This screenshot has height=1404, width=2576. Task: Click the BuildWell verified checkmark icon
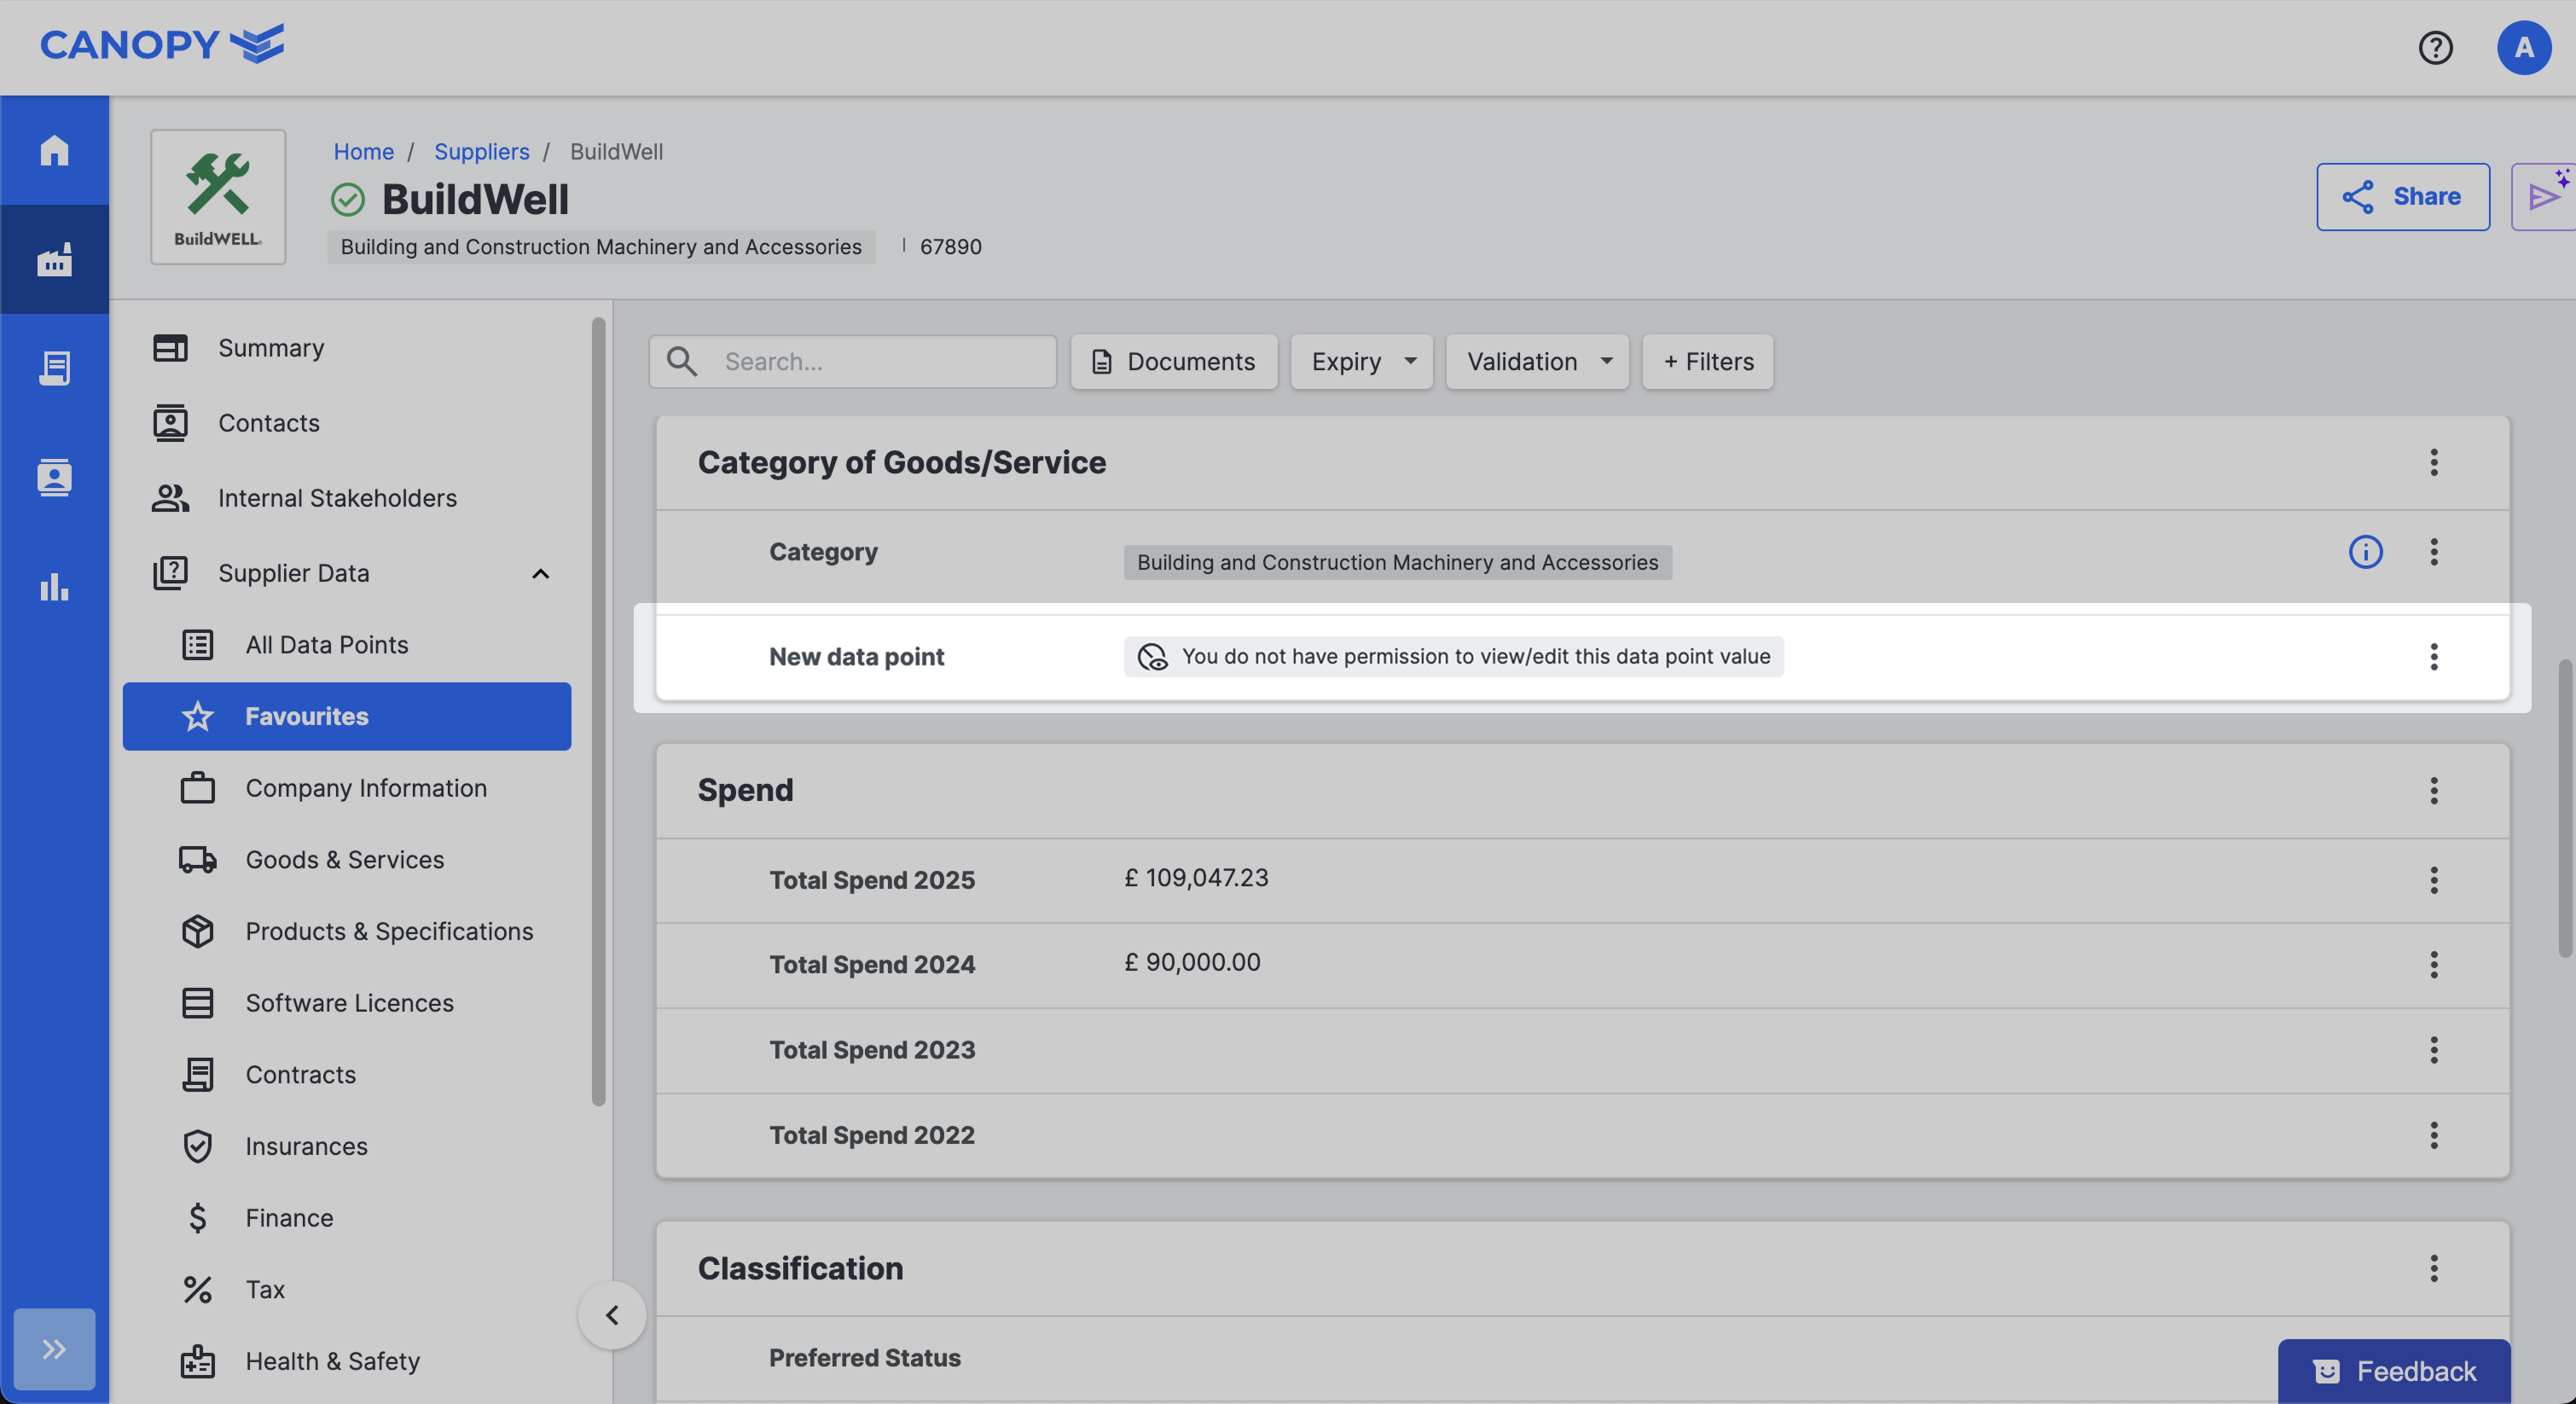pyautogui.click(x=348, y=199)
